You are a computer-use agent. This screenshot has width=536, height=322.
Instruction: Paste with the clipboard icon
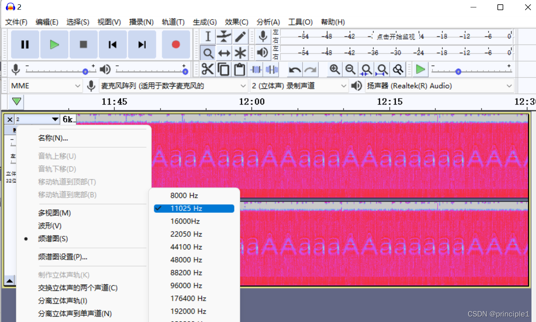click(x=239, y=69)
